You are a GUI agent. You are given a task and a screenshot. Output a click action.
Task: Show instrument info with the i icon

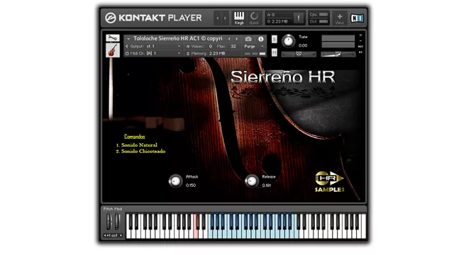pos(261,39)
